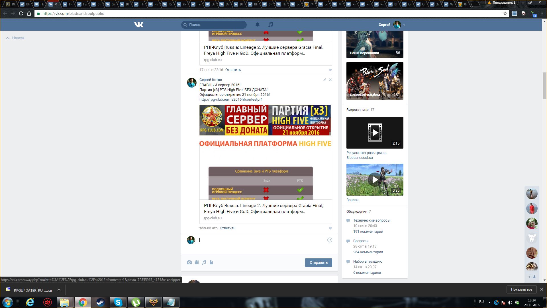
Task: Expand the RPGUPDATER download options arrow
Action: tap(59, 290)
